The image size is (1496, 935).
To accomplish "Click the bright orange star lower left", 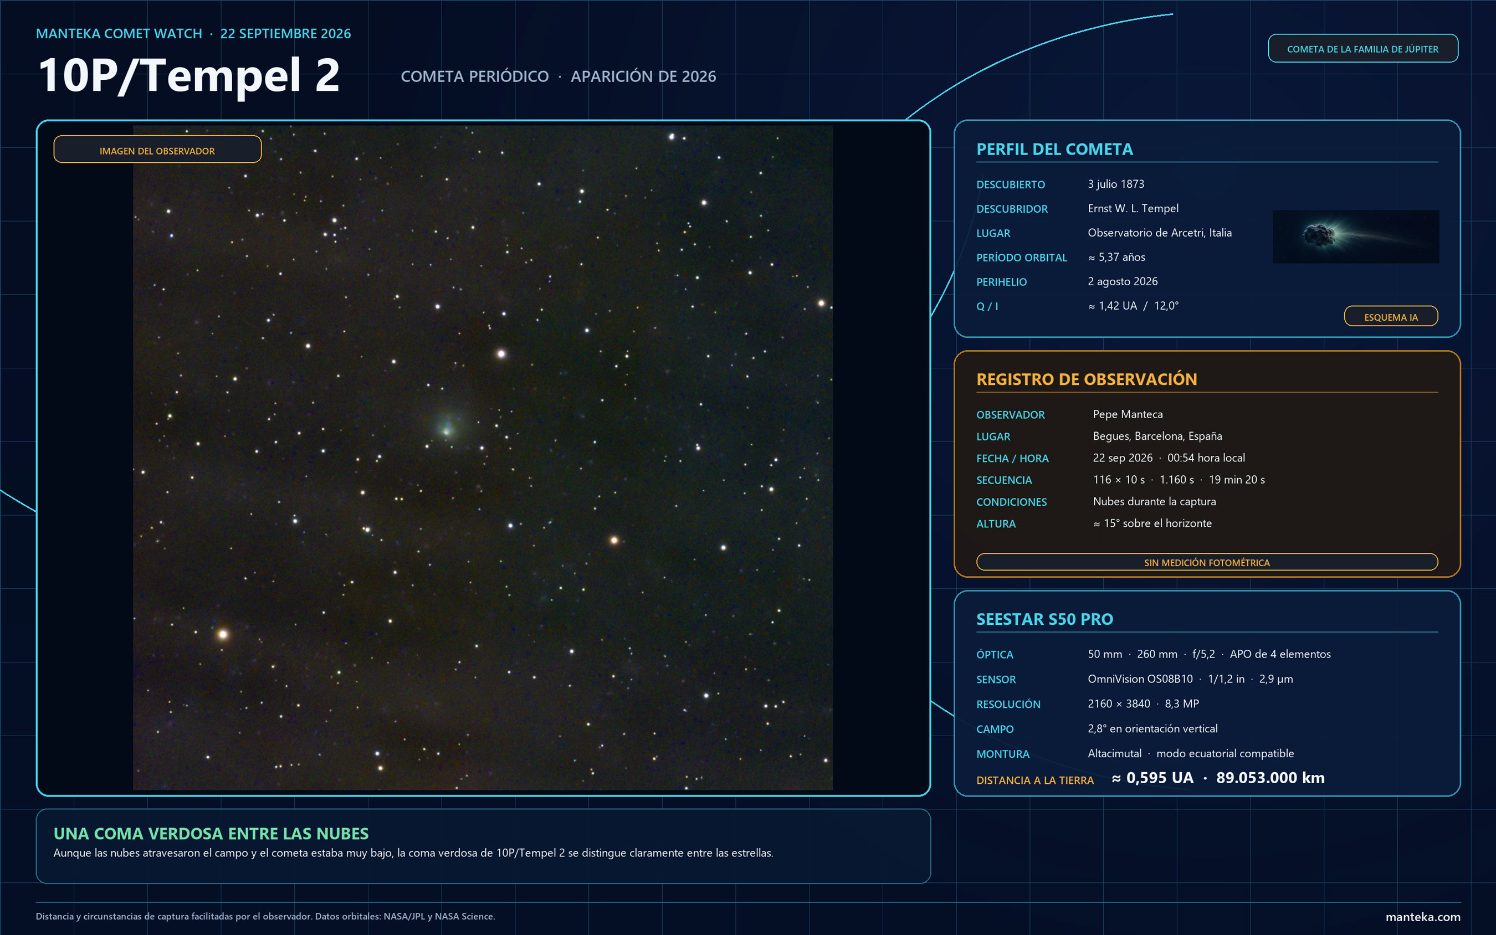I will point(223,634).
